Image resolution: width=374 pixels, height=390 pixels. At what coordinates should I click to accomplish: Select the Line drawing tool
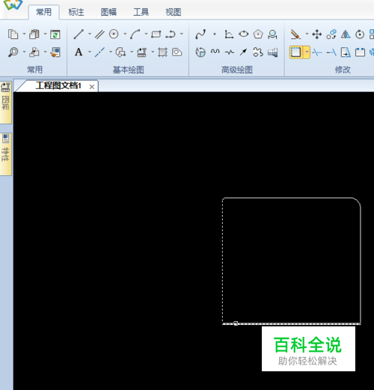click(x=79, y=34)
